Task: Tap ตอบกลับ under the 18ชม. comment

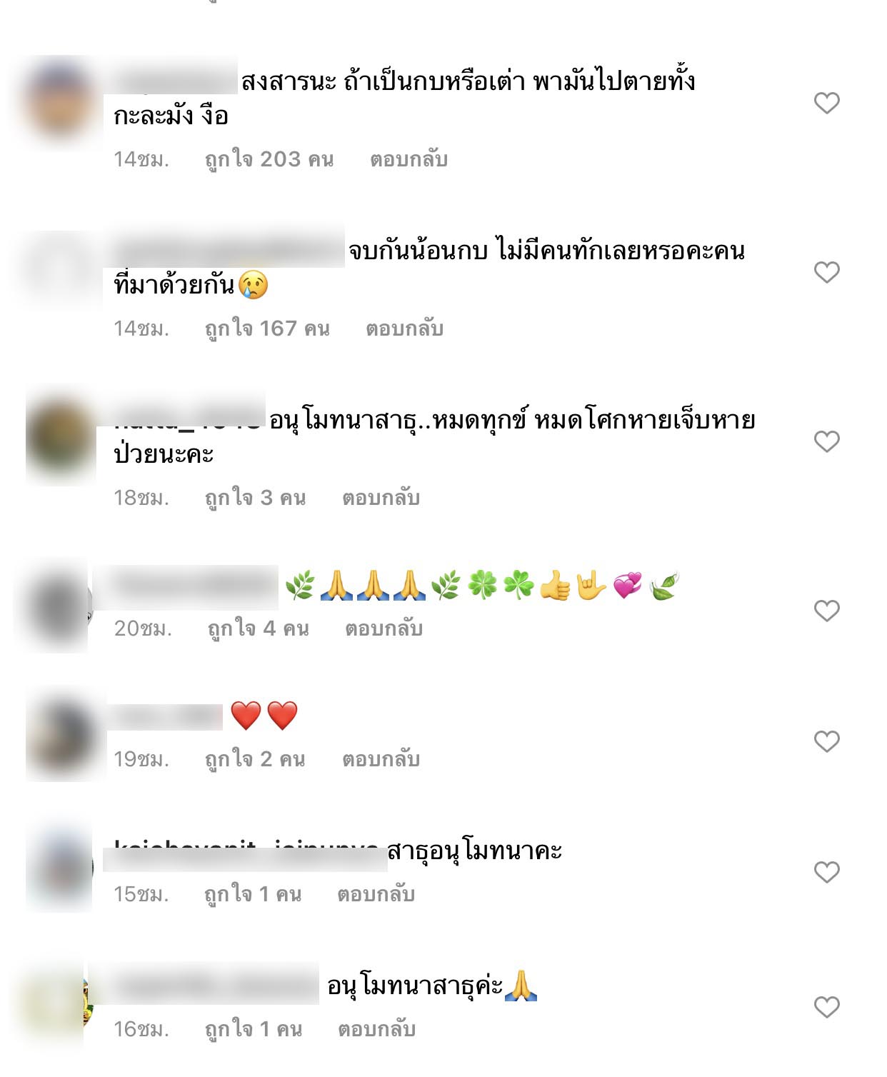Action: (381, 498)
